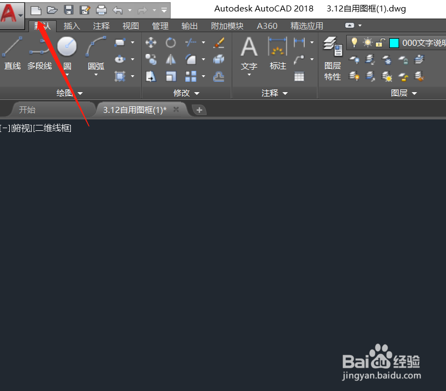Click the cyan layer color swatch
This screenshot has height=391, width=446.
click(x=394, y=43)
